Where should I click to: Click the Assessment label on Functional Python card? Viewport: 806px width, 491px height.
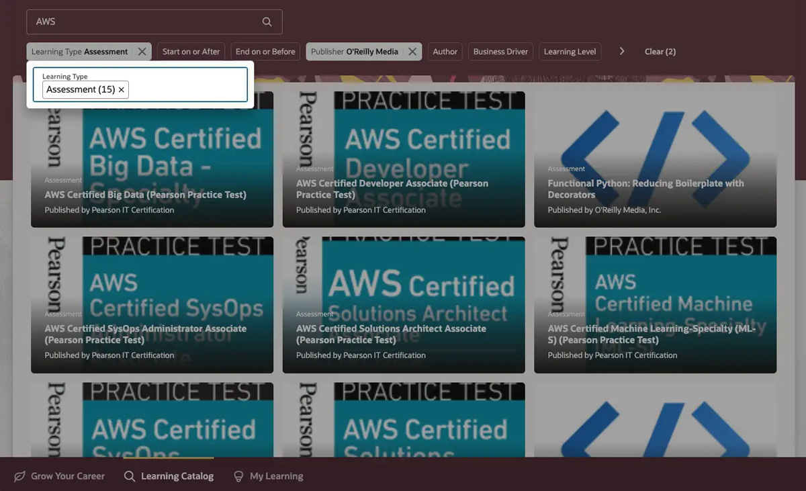[566, 169]
